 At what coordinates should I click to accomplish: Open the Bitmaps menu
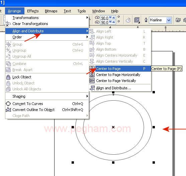(x=51, y=11)
